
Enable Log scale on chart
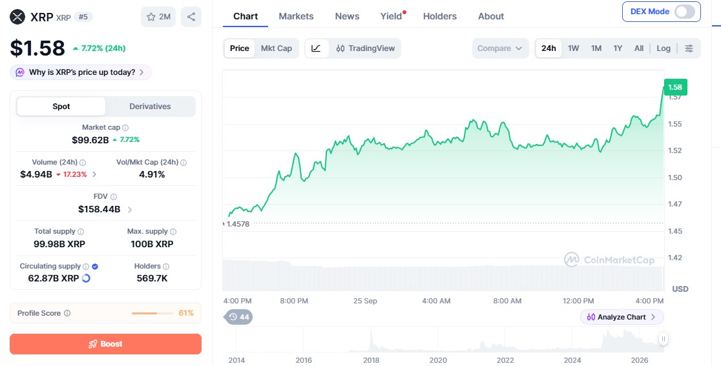point(664,48)
